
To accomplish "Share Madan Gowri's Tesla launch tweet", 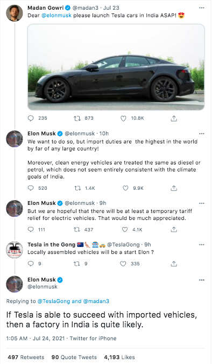I will [x=174, y=119].
